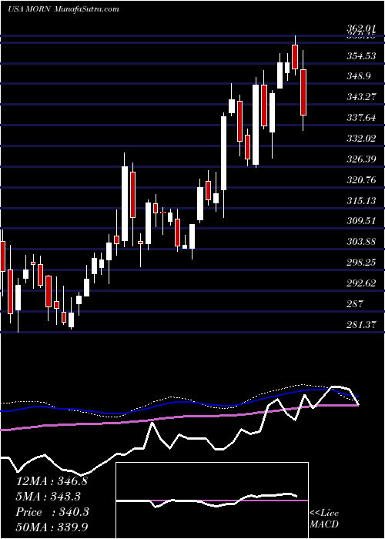385x539 pixels.
Task: Click the 315.13 price axis label
Action: point(361,200)
